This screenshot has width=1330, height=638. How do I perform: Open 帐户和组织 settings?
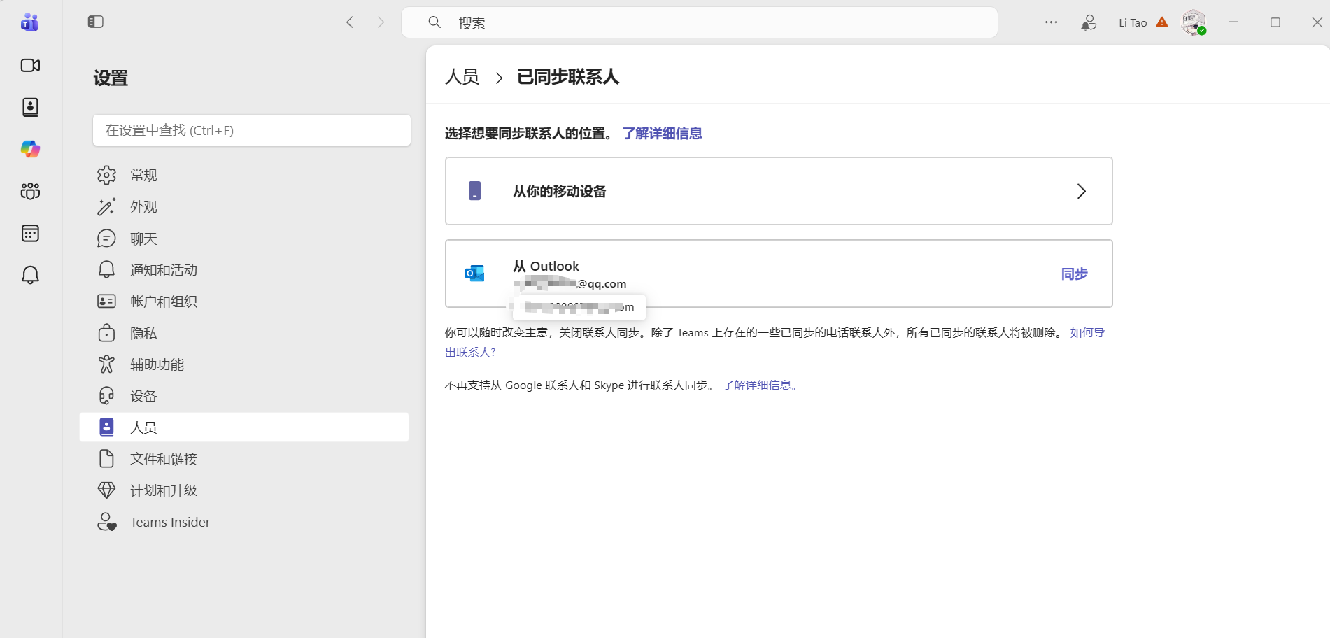tap(244, 302)
